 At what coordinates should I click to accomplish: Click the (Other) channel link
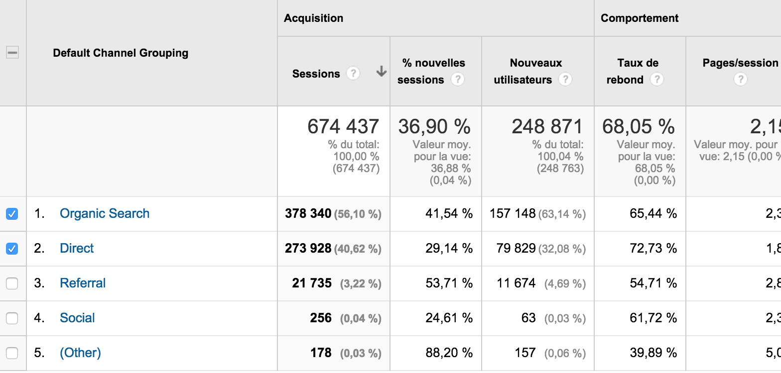pyautogui.click(x=80, y=353)
